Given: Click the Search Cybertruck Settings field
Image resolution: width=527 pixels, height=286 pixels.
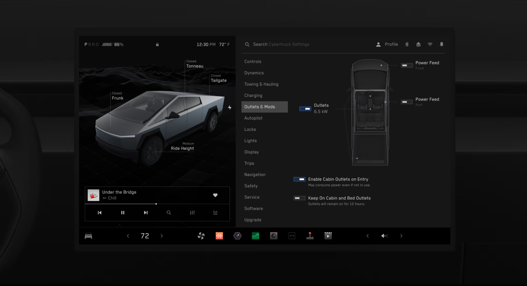Looking at the screenshot, I should pyautogui.click(x=281, y=44).
